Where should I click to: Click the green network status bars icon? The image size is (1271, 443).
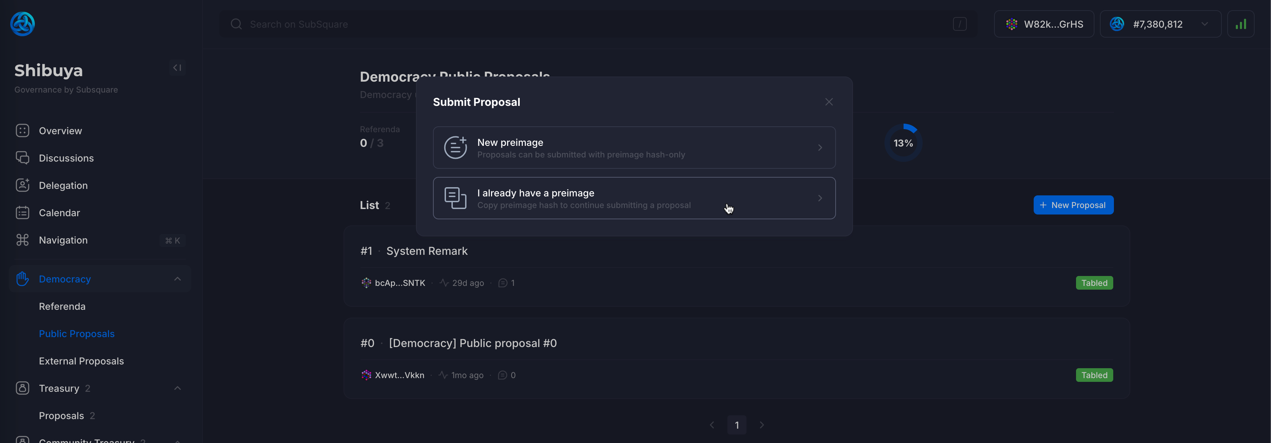click(x=1240, y=24)
